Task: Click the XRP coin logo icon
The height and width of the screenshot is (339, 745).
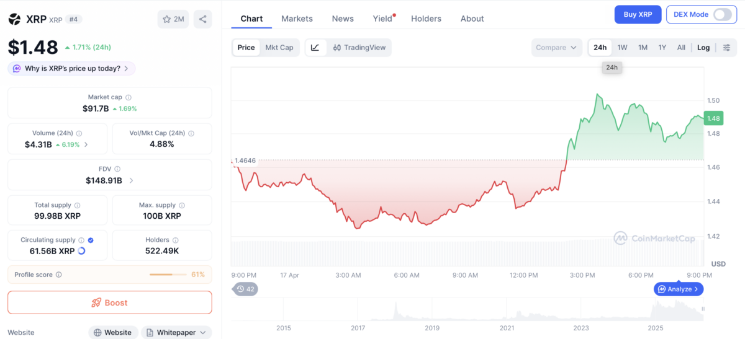Action: tap(14, 19)
